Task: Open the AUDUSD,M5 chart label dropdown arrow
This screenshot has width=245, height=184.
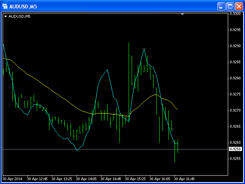Action: coord(6,16)
